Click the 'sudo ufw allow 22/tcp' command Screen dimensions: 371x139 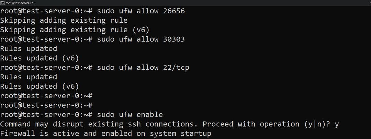pyautogui.click(x=143, y=67)
